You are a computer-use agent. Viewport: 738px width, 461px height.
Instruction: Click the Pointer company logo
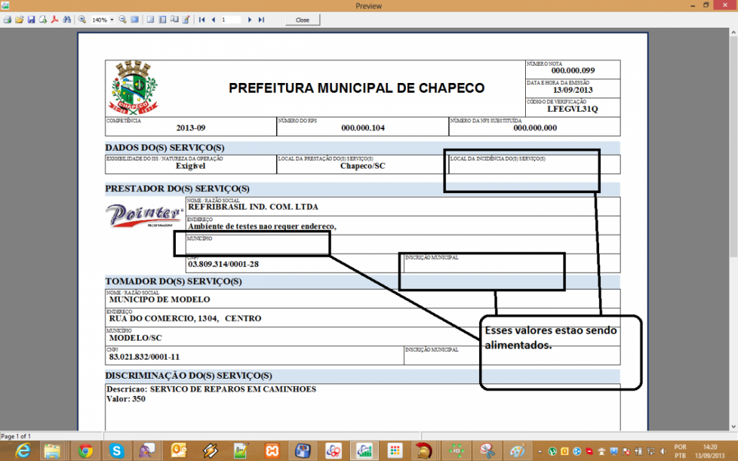[x=144, y=216]
